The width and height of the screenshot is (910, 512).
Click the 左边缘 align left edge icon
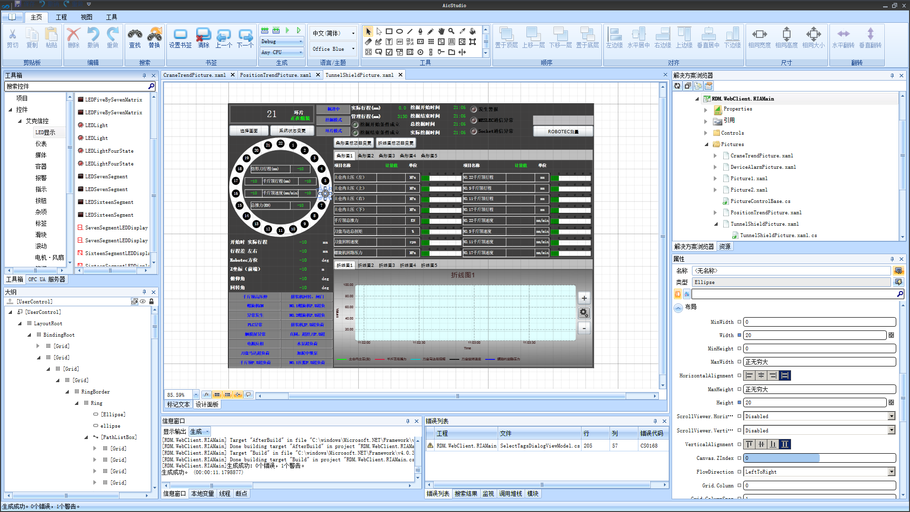coord(615,34)
